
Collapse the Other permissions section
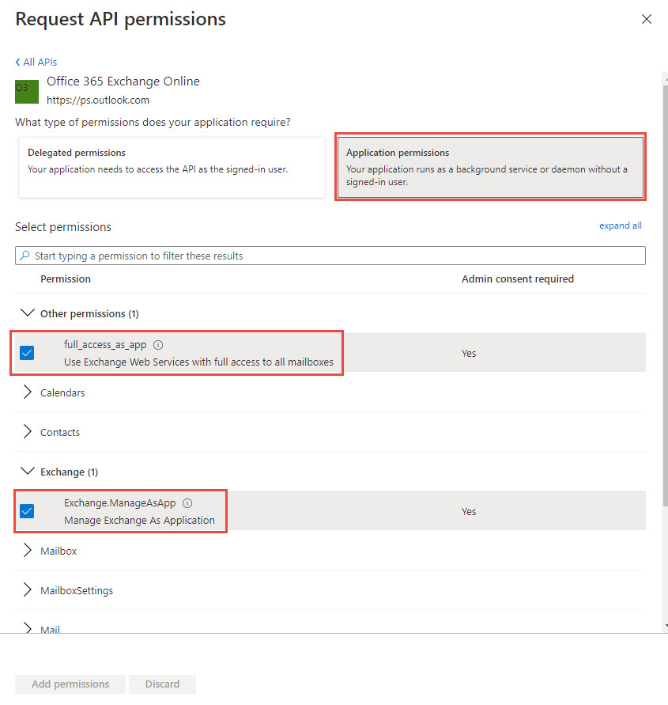coord(28,313)
